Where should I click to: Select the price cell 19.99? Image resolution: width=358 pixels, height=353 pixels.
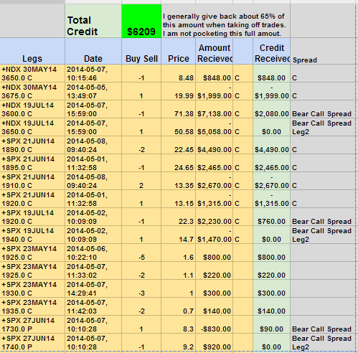(x=179, y=91)
